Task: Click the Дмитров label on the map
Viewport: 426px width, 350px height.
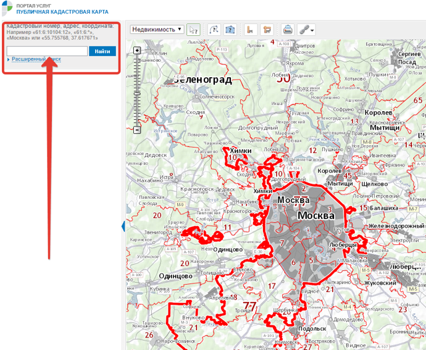Action: point(306,46)
